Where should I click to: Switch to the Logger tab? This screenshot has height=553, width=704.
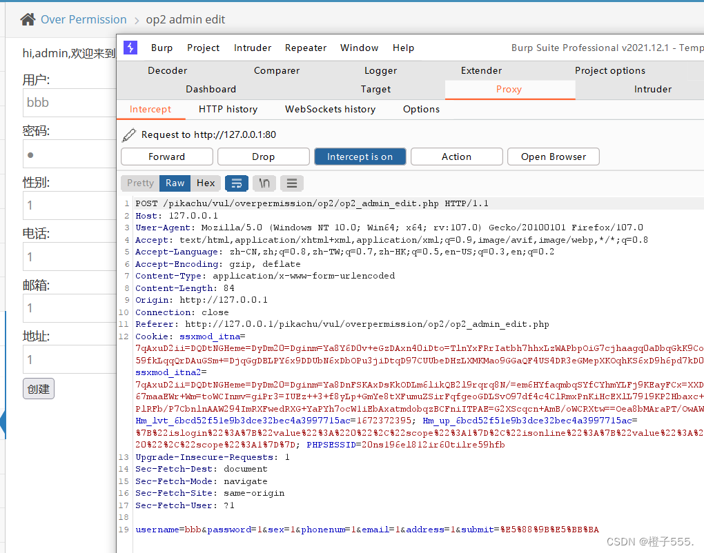(x=381, y=70)
